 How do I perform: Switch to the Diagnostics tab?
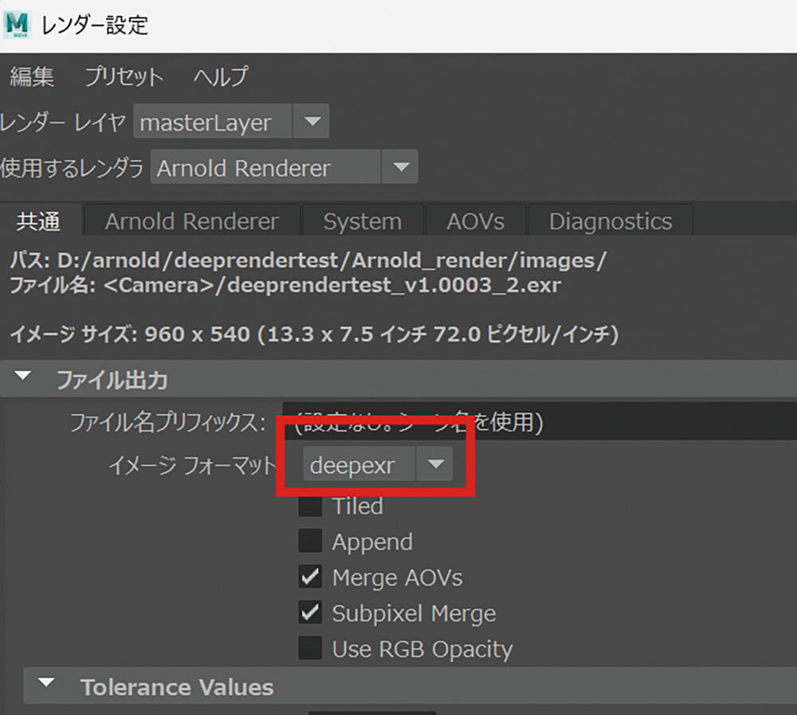610,221
